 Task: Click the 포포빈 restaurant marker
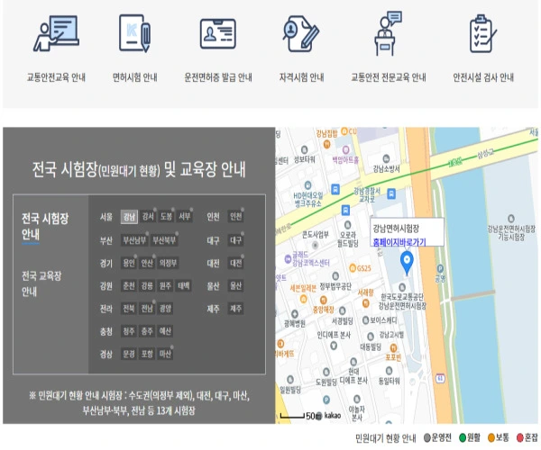click(x=393, y=347)
